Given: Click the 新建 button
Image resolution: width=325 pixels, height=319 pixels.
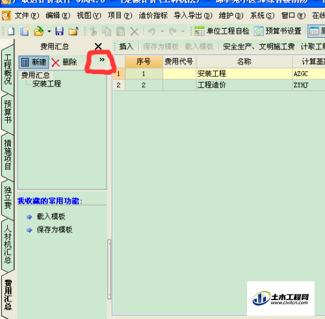Looking at the screenshot, I should coord(34,62).
